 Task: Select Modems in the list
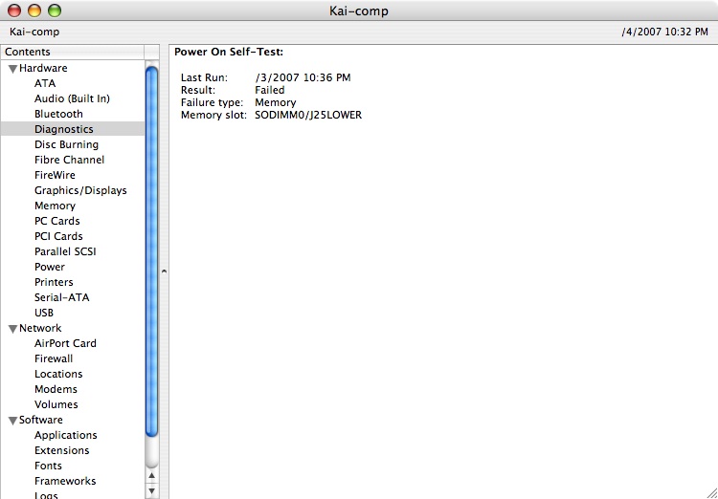[56, 389]
